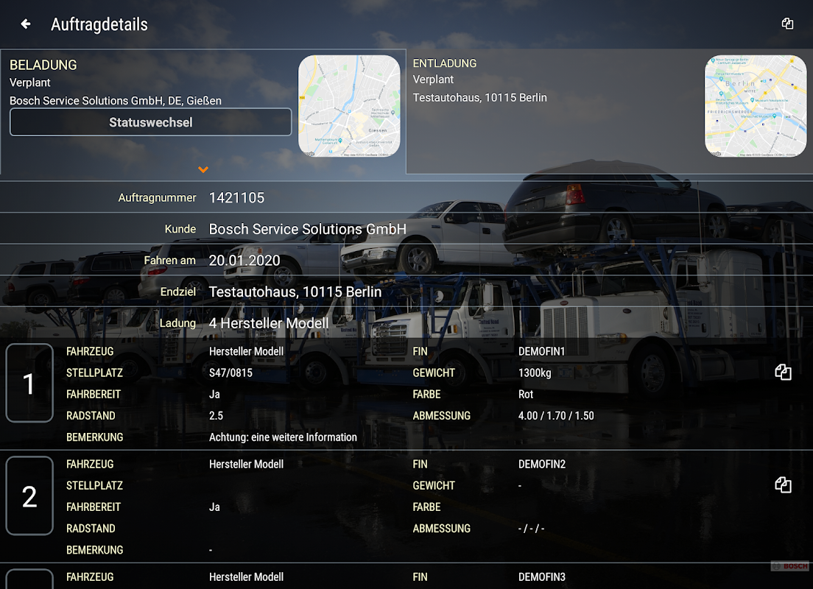This screenshot has height=589, width=813.
Task: Copy vehicle DEMOFIN1 details icon
Action: 783,373
